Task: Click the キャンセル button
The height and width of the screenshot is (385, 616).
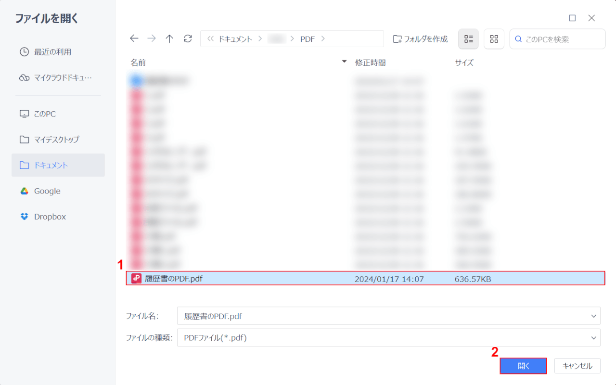Action: pos(577,366)
